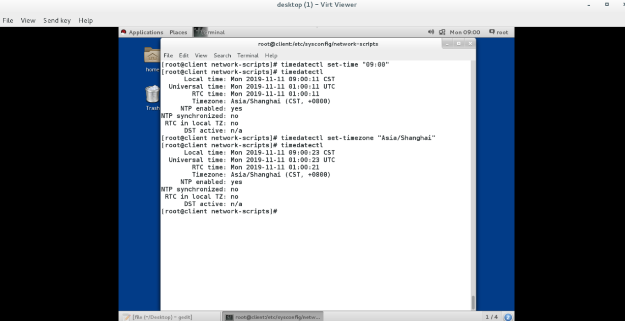Click first 'NTP synchronized: no' line

pos(200,116)
